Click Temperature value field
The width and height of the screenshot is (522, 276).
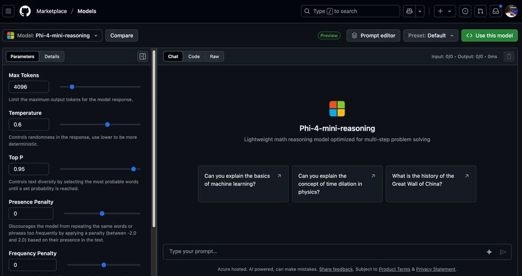(x=29, y=125)
